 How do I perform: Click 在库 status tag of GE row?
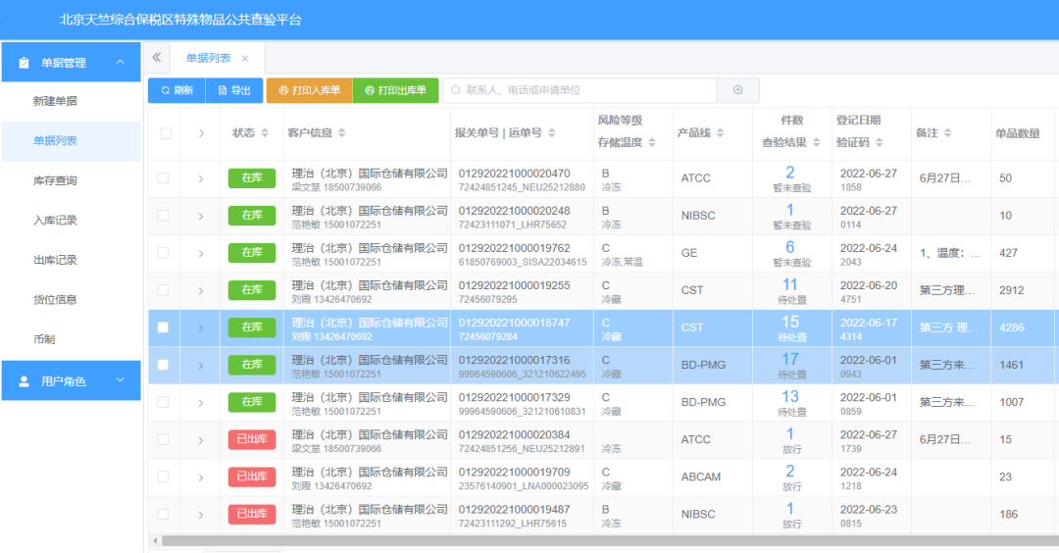point(252,253)
